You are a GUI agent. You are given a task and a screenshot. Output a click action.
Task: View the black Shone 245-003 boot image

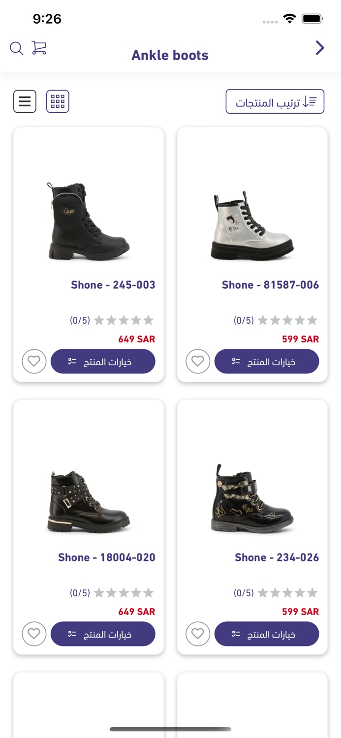pos(89,221)
